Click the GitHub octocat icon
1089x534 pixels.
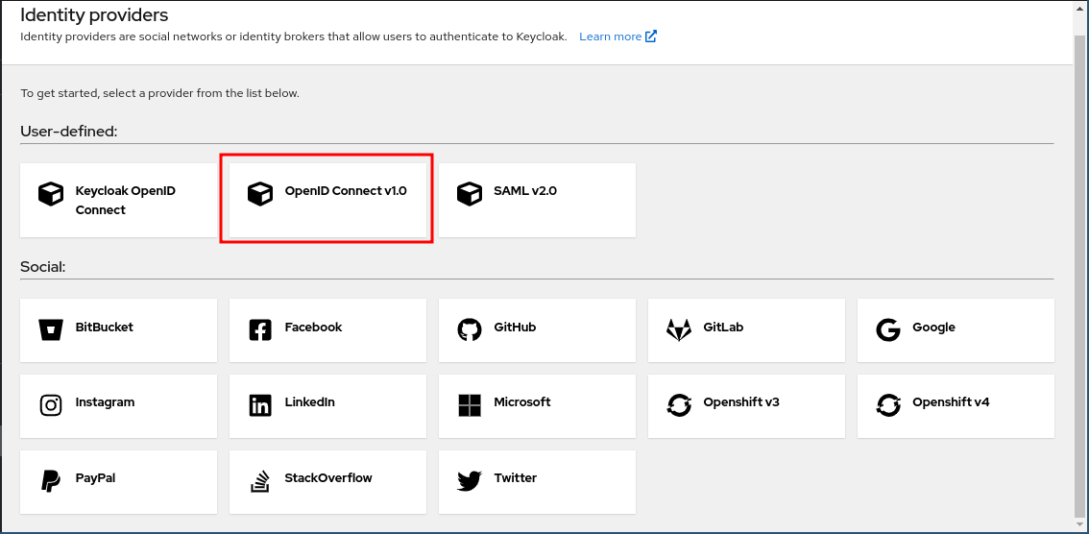pyautogui.click(x=469, y=329)
